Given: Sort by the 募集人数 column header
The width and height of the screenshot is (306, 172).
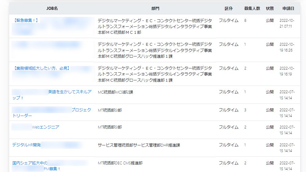Looking at the screenshot, I should point(252,9).
